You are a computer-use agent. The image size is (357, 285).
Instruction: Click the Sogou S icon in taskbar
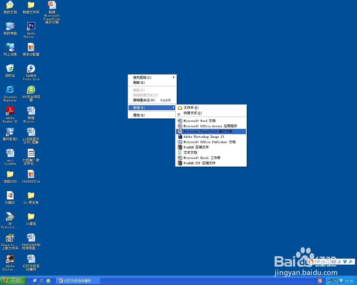[x=320, y=281]
